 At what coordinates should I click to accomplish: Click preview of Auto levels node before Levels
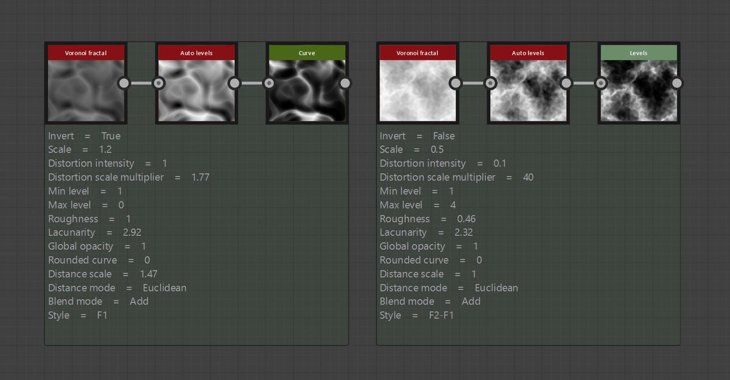click(x=528, y=91)
